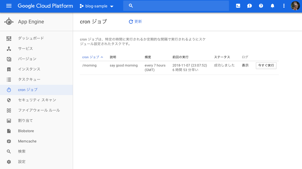Open the send feedback icon
This screenshot has width=302, height=169.
click(x=249, y=6)
